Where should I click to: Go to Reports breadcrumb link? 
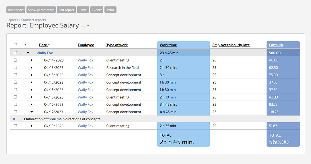pyautogui.click(x=12, y=20)
